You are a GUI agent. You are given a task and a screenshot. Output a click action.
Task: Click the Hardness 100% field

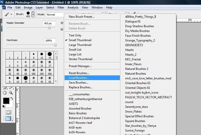coord(50,40)
